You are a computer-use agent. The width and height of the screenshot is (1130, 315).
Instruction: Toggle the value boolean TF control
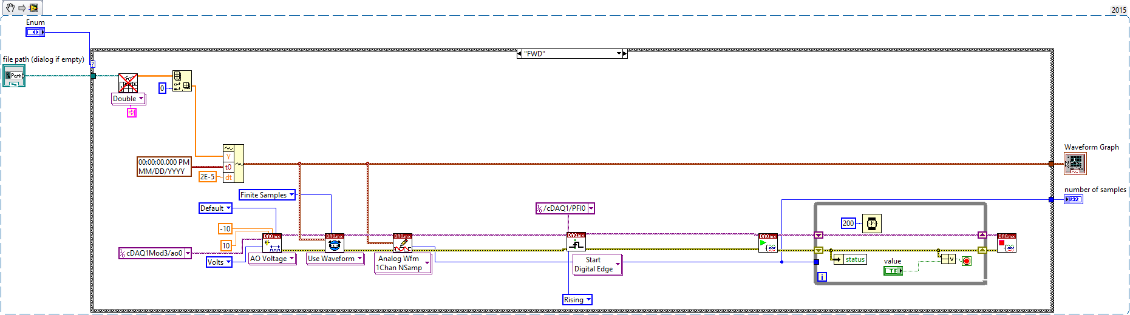893,271
